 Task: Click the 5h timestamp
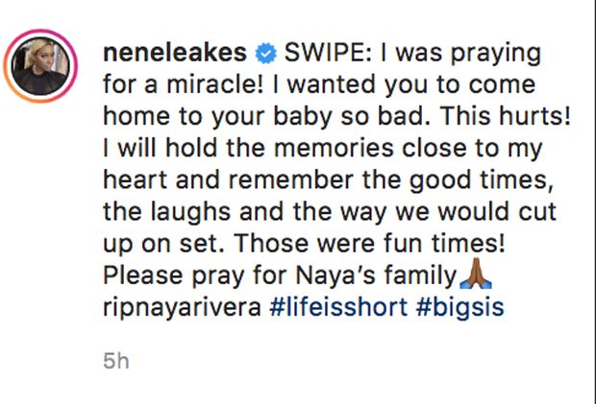(x=116, y=361)
